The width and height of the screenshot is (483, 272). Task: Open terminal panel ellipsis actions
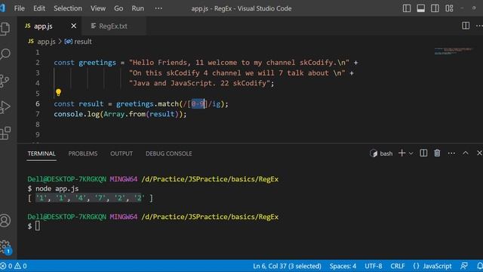(x=451, y=153)
